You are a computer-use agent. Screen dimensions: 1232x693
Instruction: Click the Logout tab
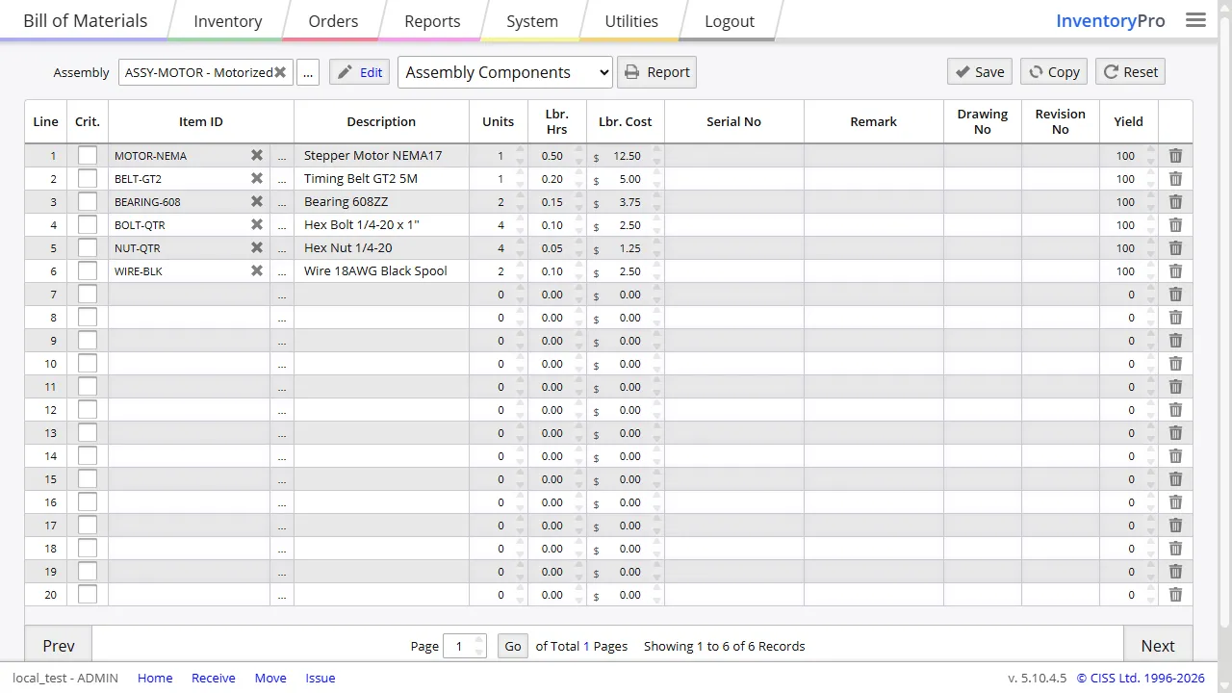730,21
